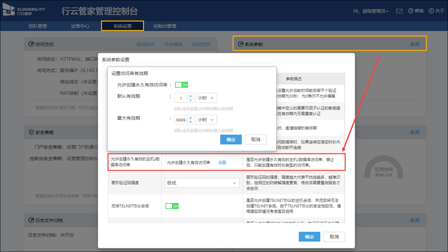Decrease 最大有效期 value with down arrow
Screen dimensions: 448x252
[190, 122]
